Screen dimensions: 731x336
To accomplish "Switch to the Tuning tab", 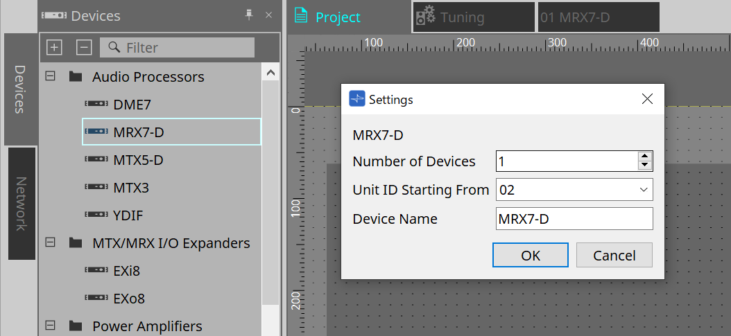I will (474, 17).
